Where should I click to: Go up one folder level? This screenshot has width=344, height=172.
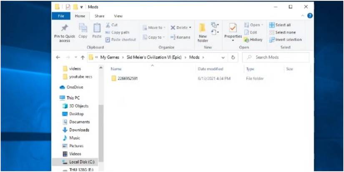(x=83, y=57)
